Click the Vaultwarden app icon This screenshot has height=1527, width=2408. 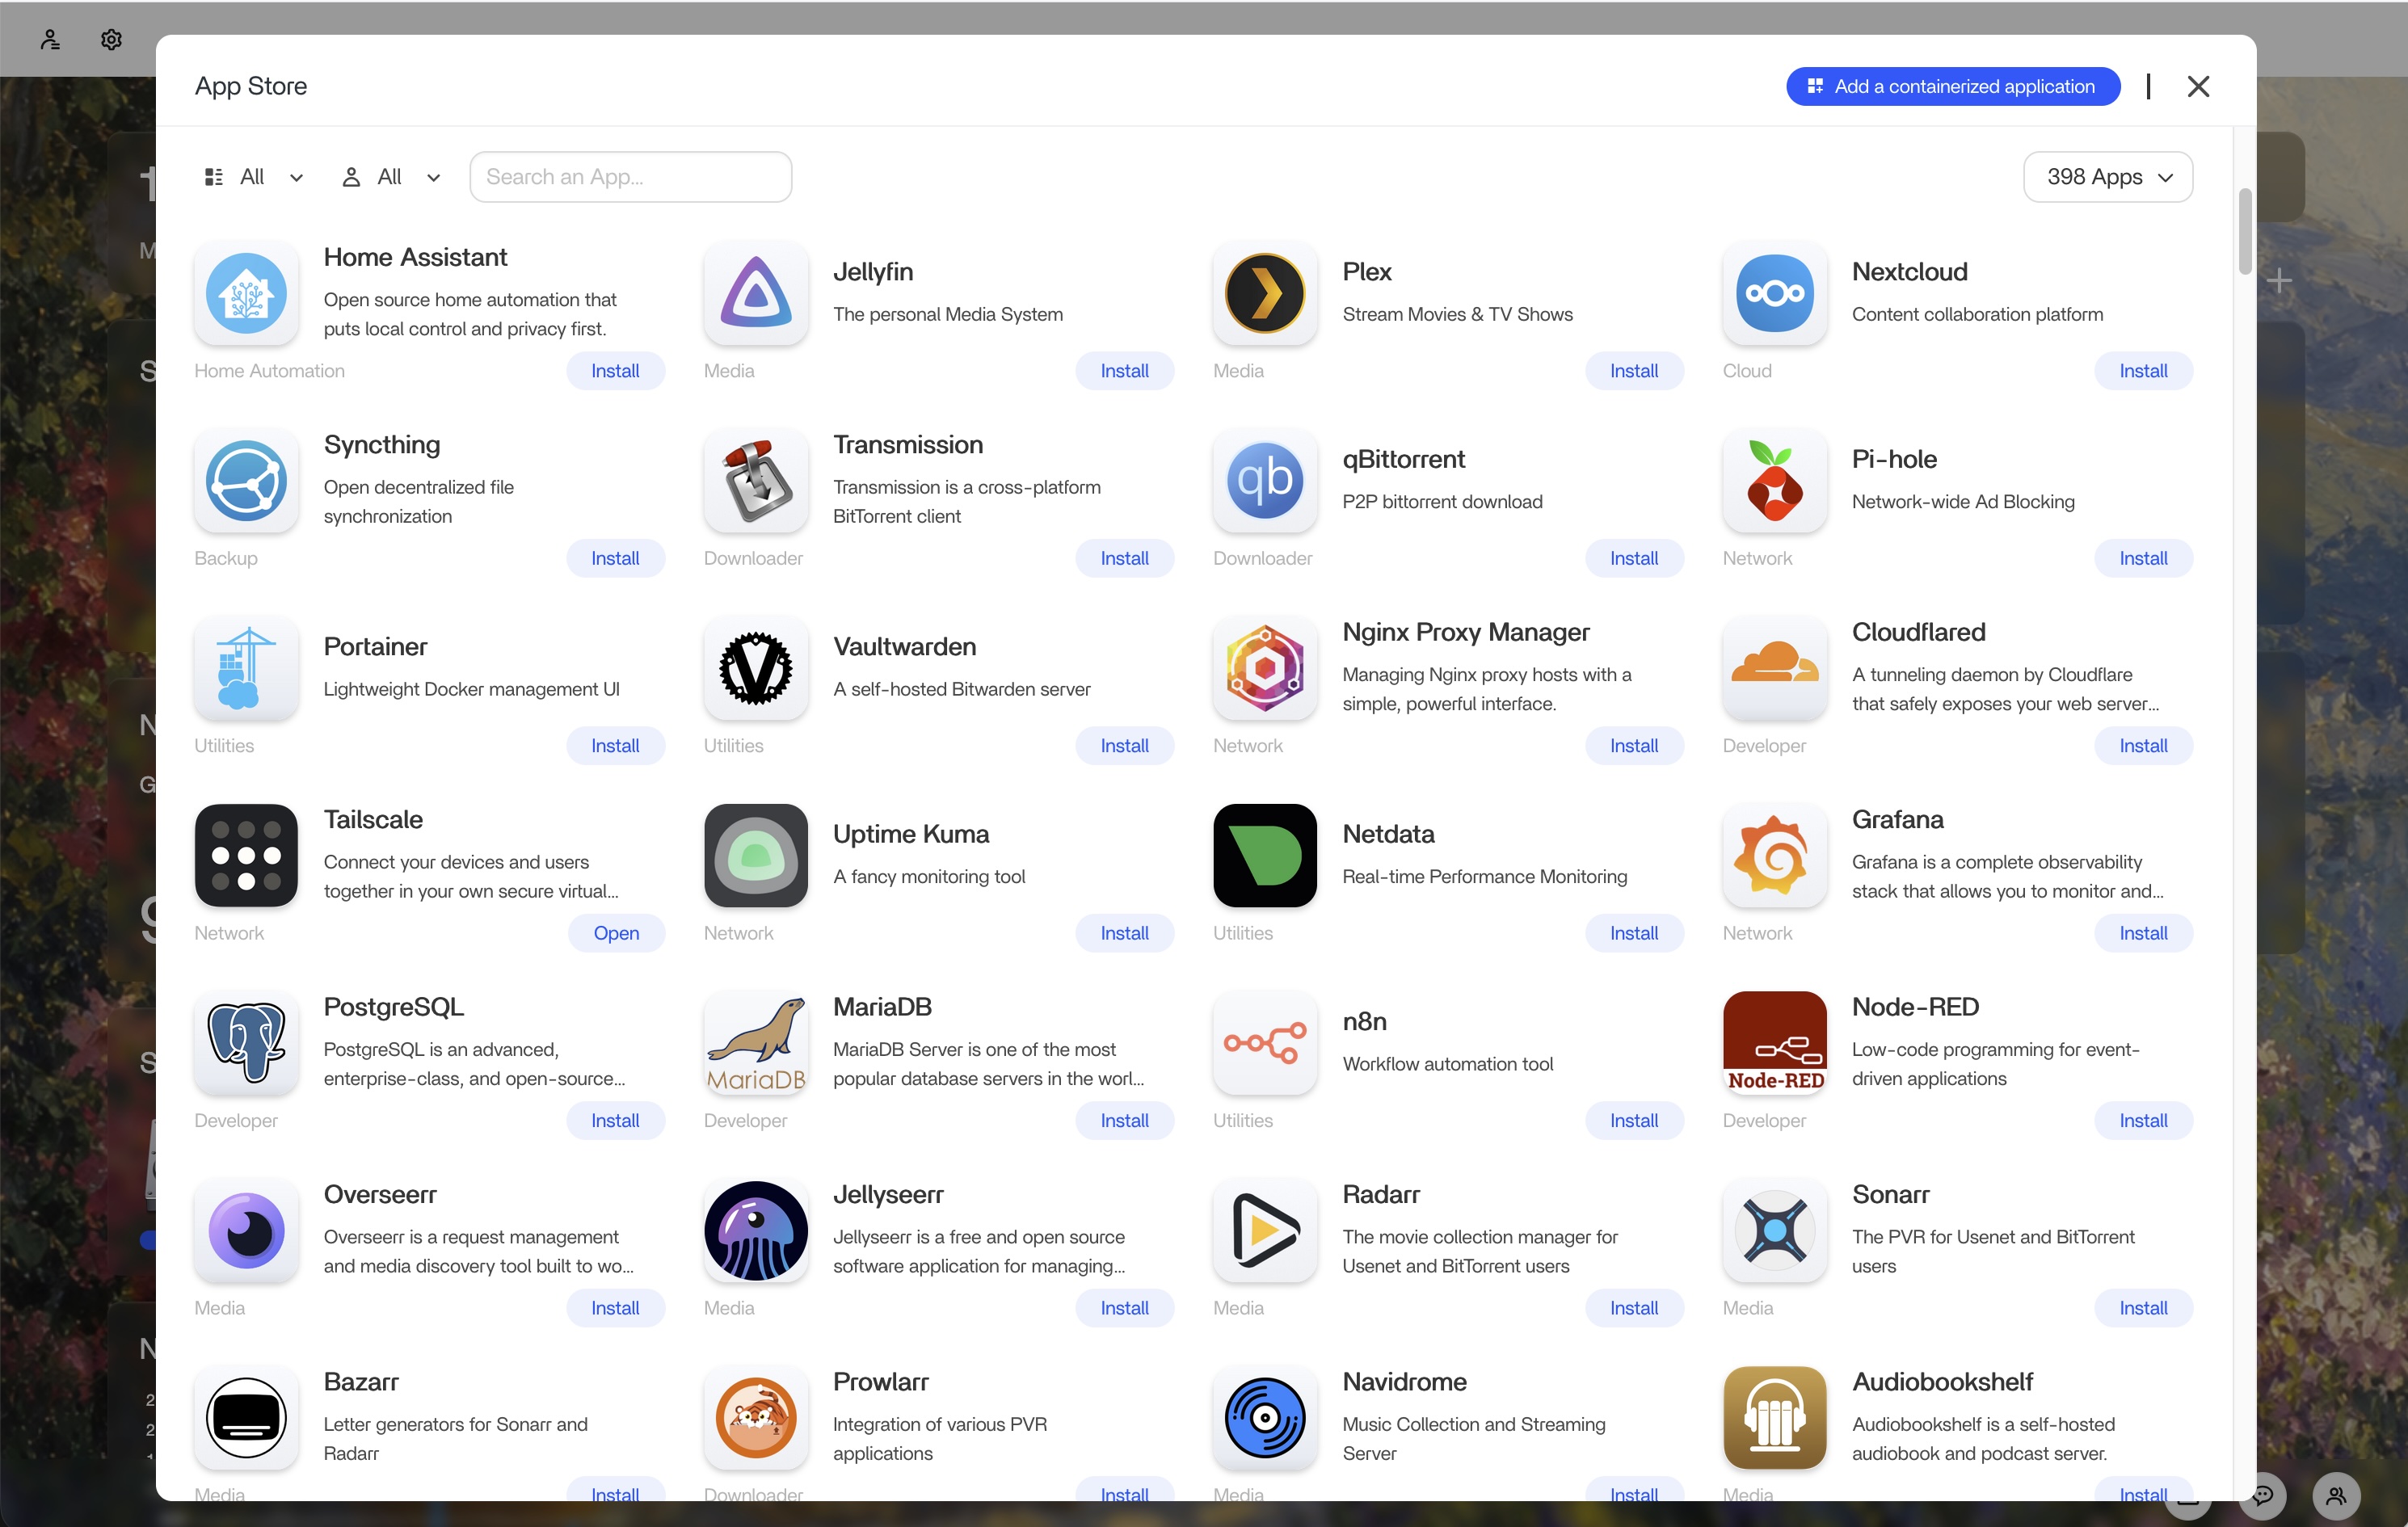click(755, 668)
